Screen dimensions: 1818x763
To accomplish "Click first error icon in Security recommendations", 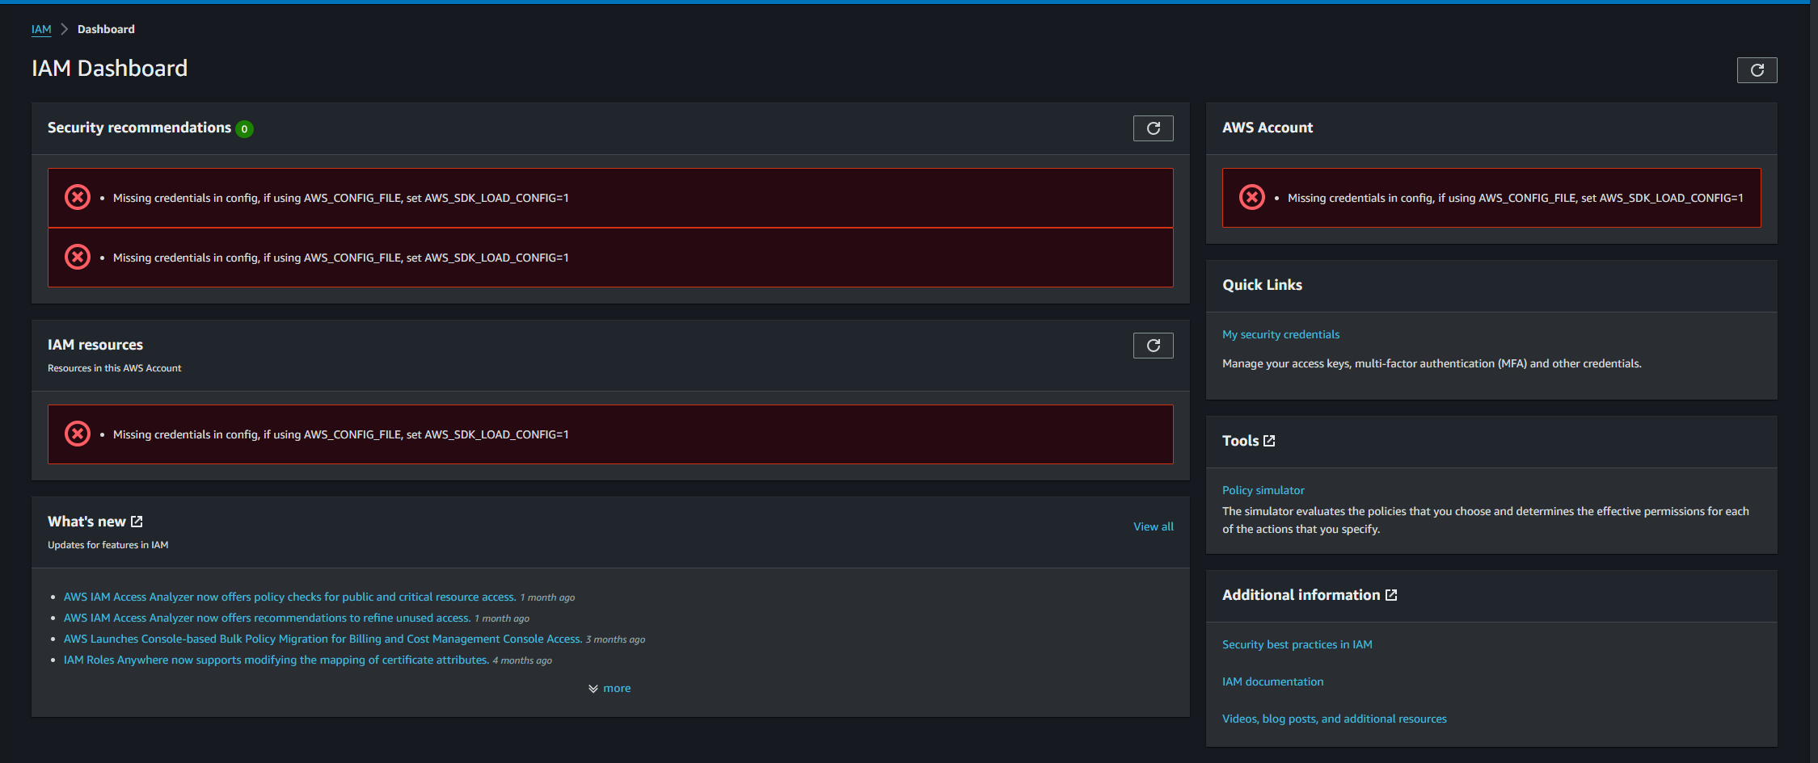I will point(78,197).
